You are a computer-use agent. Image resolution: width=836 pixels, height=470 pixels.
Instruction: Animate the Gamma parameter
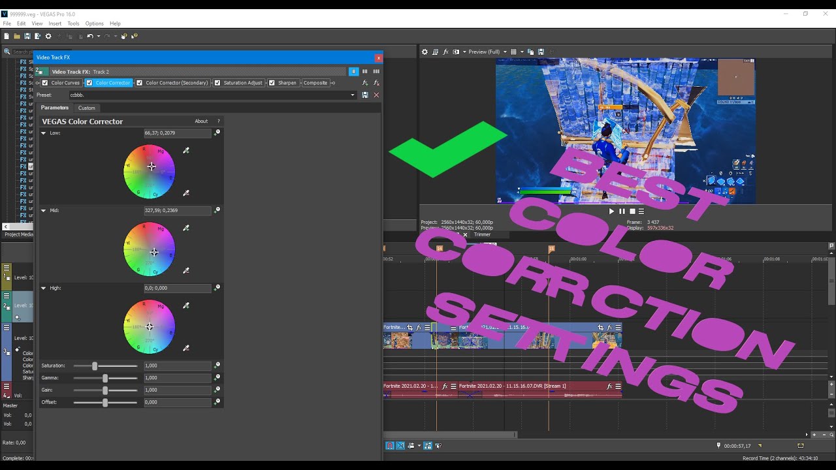point(217,377)
